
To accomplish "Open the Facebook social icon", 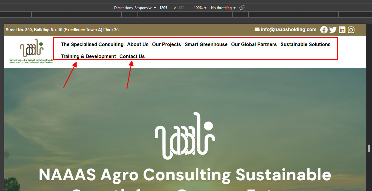I will pos(324,30).
